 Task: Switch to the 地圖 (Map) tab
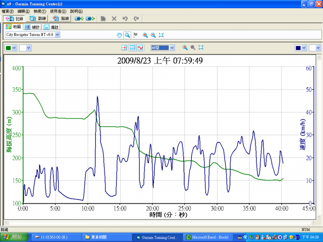[13, 27]
